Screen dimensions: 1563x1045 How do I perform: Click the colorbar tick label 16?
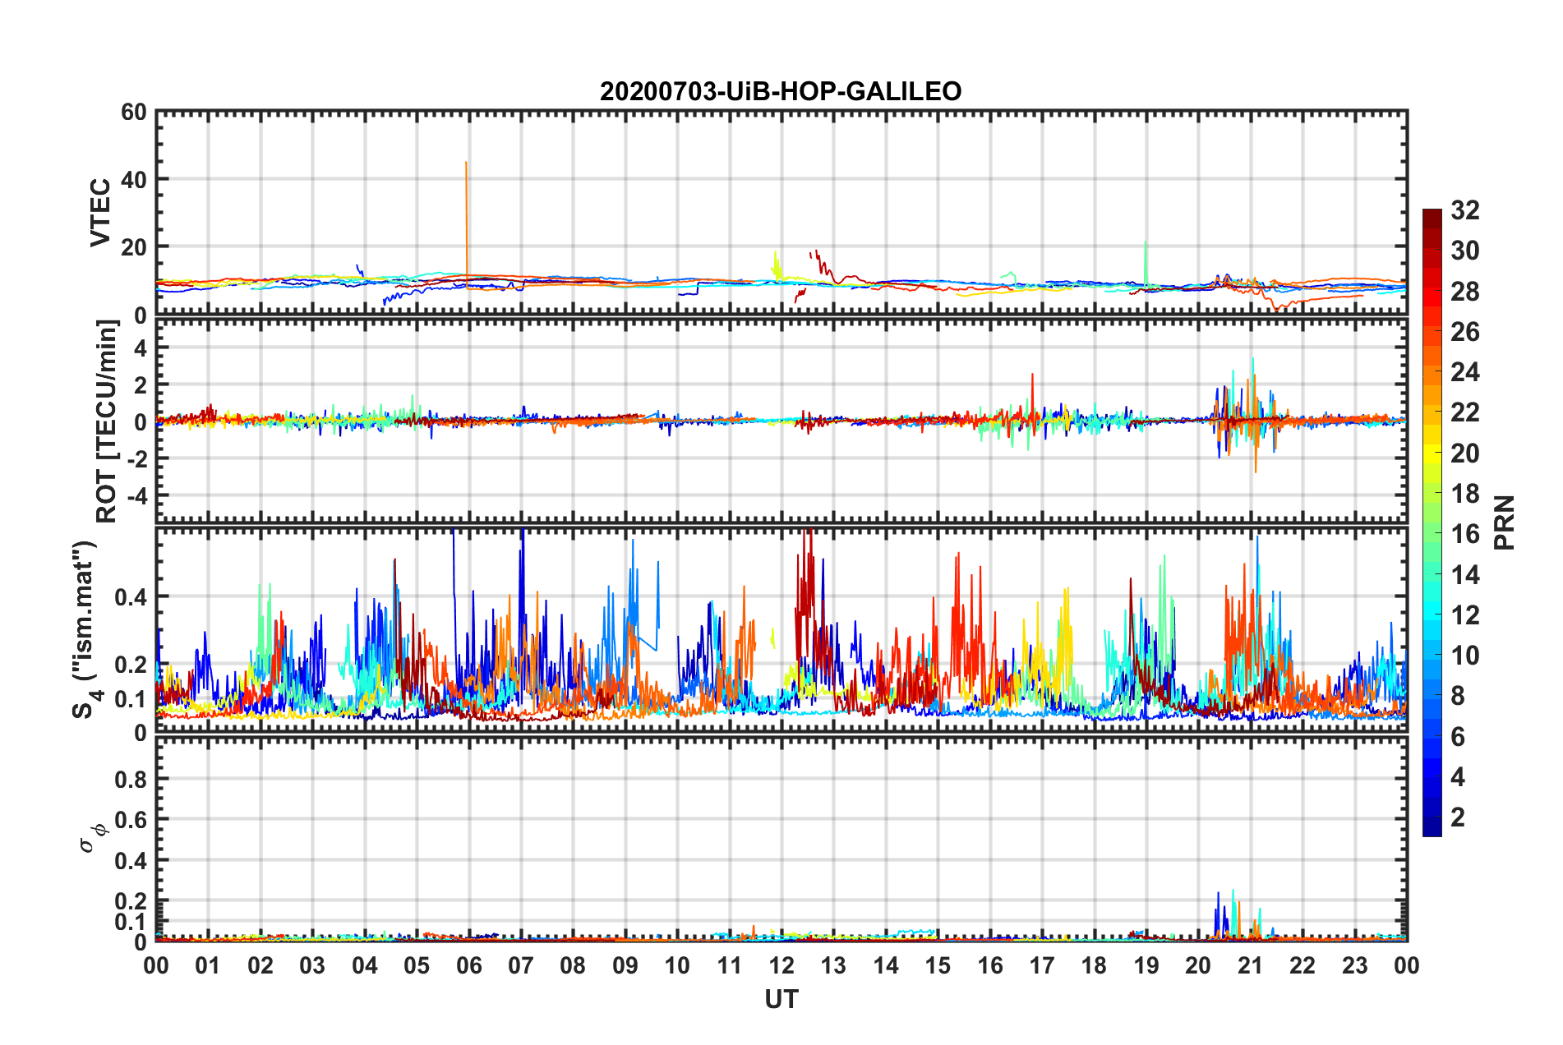point(1464,534)
